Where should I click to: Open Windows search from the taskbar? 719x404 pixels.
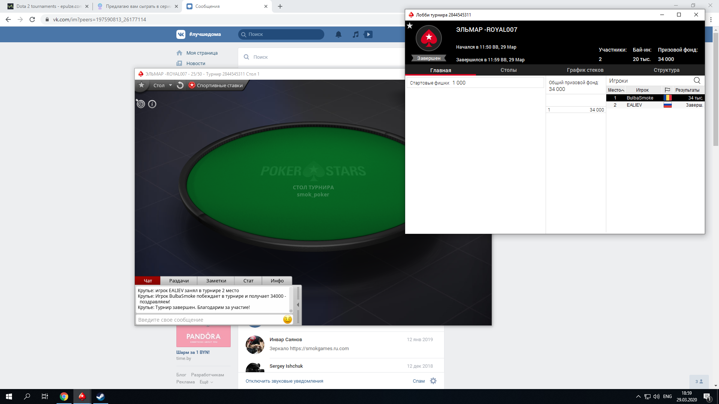(27, 397)
